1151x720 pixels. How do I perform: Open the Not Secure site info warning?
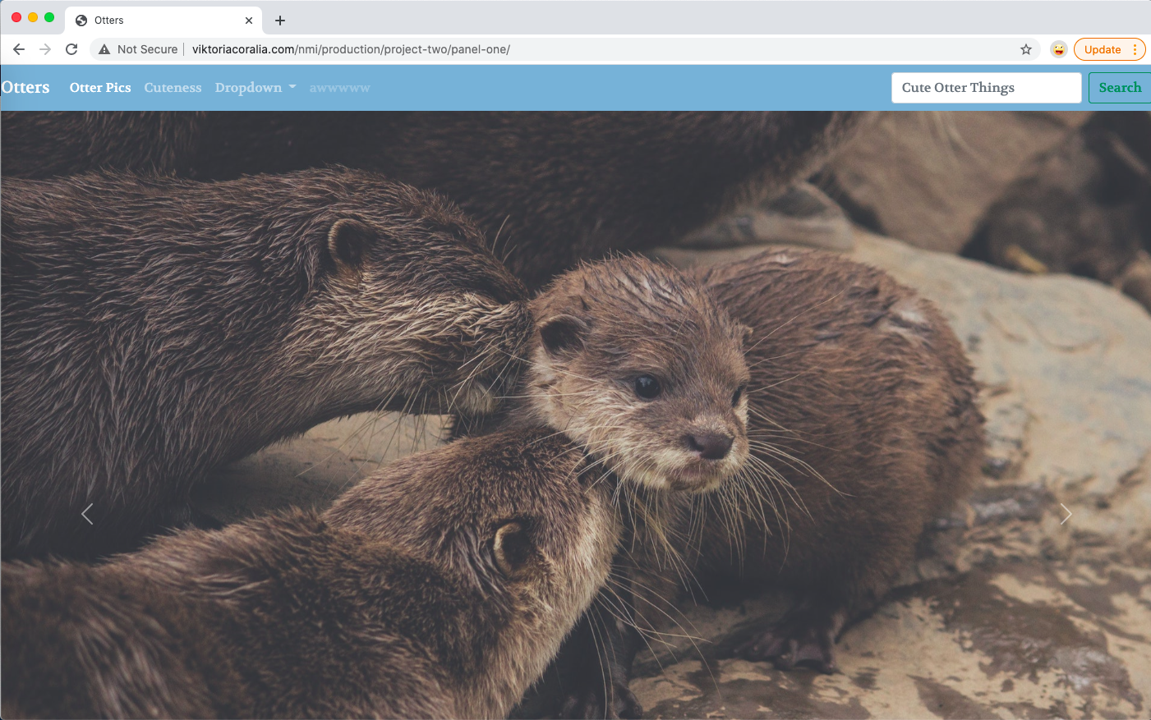pyautogui.click(x=138, y=49)
